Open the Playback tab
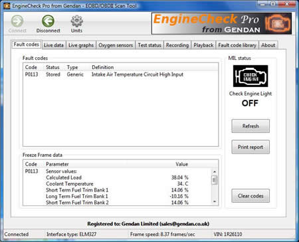Viewport: 299px width, 242px height. click(x=203, y=45)
